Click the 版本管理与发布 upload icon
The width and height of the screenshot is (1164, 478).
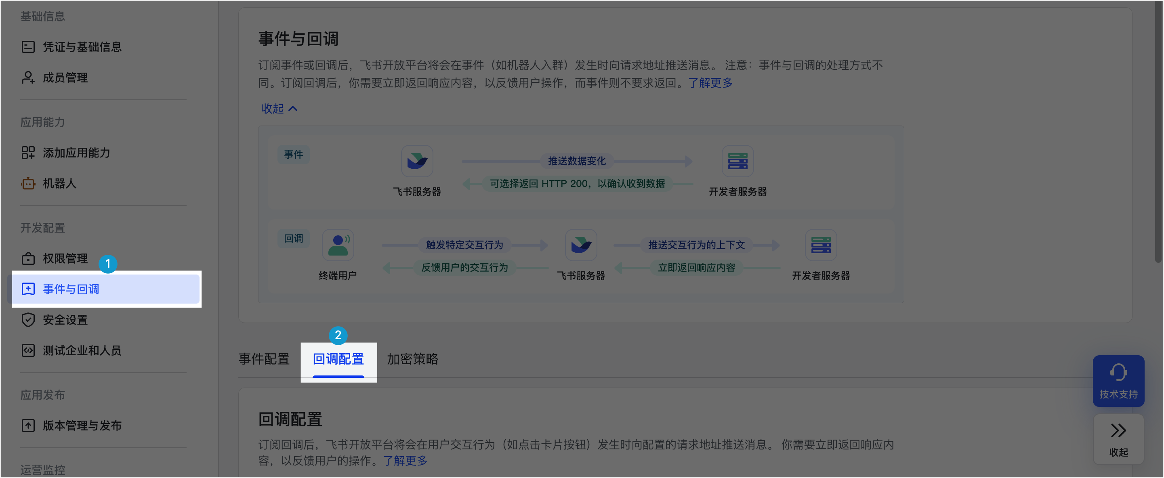coord(28,426)
